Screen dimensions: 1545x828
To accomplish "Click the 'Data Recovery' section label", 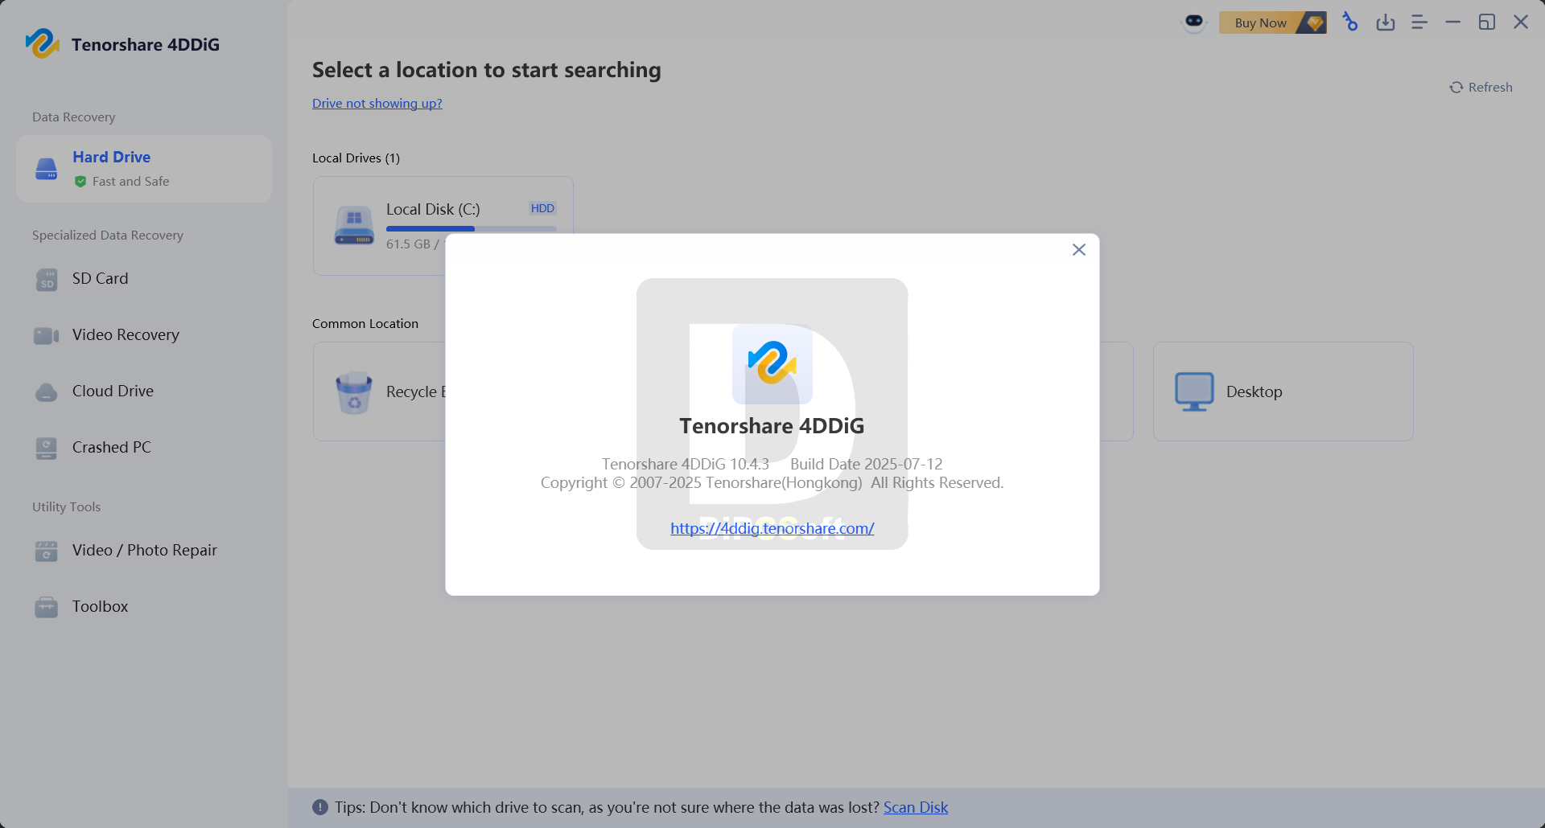I will point(74,117).
